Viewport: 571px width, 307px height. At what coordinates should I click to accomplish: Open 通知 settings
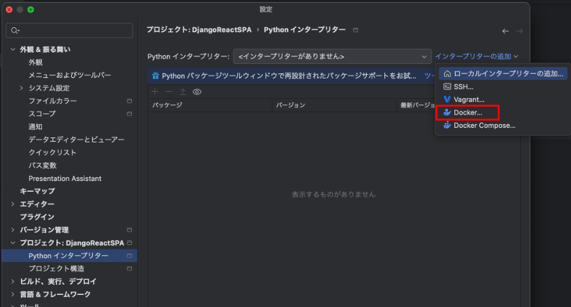36,127
